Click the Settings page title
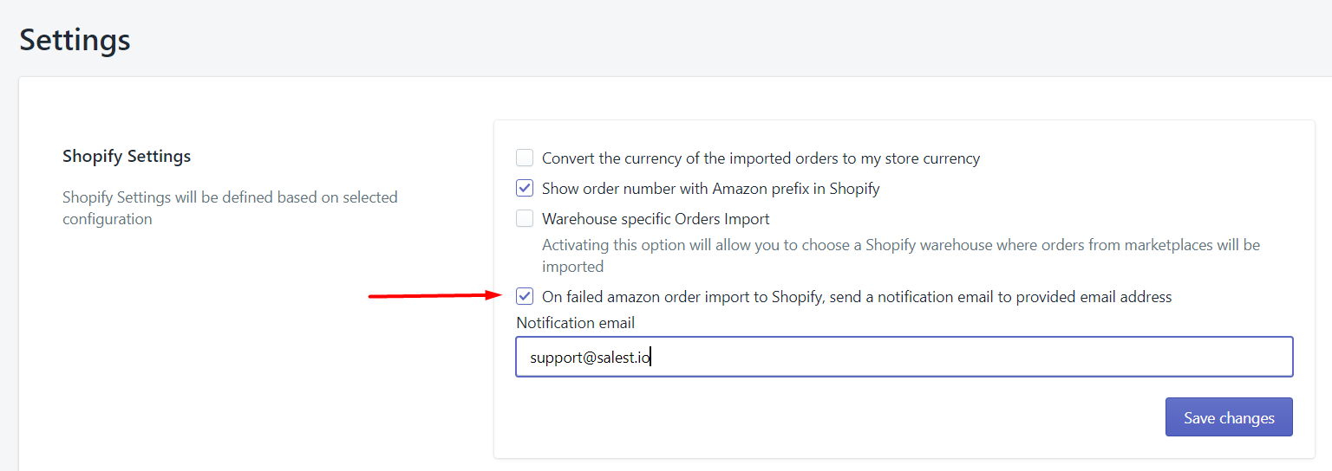This screenshot has height=471, width=1332. click(75, 40)
